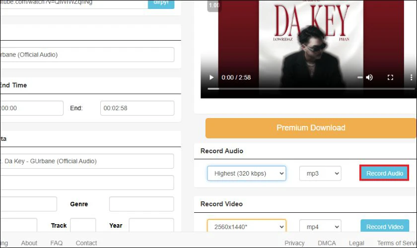Click the Record Audio section heading

[x=222, y=151]
